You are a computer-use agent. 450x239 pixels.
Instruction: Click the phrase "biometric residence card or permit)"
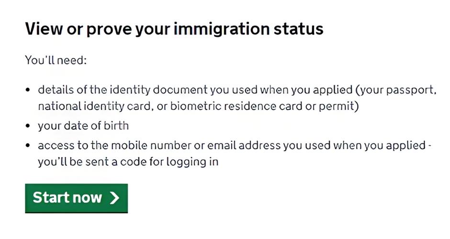[265, 106]
